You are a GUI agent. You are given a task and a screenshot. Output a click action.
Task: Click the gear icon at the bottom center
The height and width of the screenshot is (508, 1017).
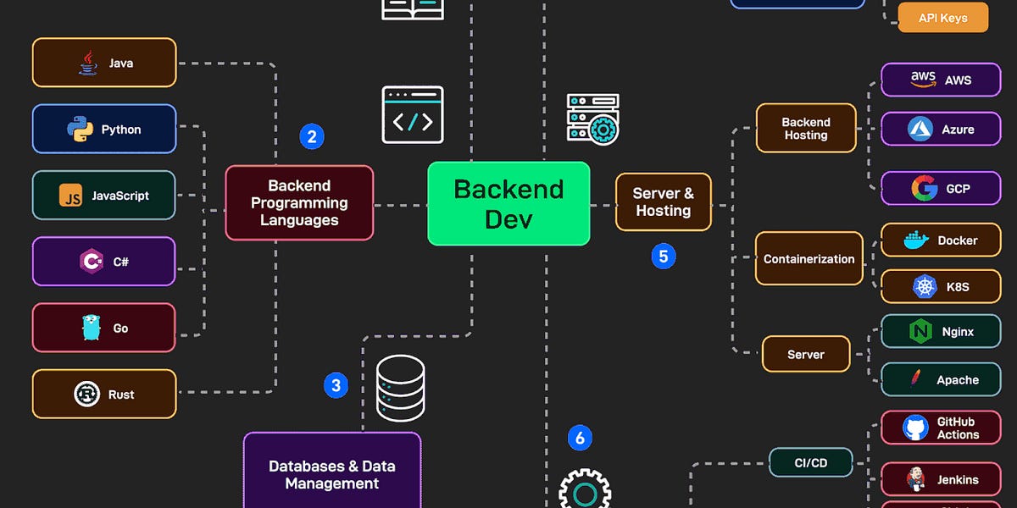point(585,489)
